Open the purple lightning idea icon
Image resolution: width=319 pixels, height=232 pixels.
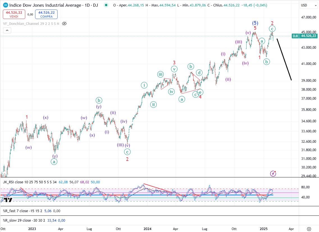(x=273, y=174)
